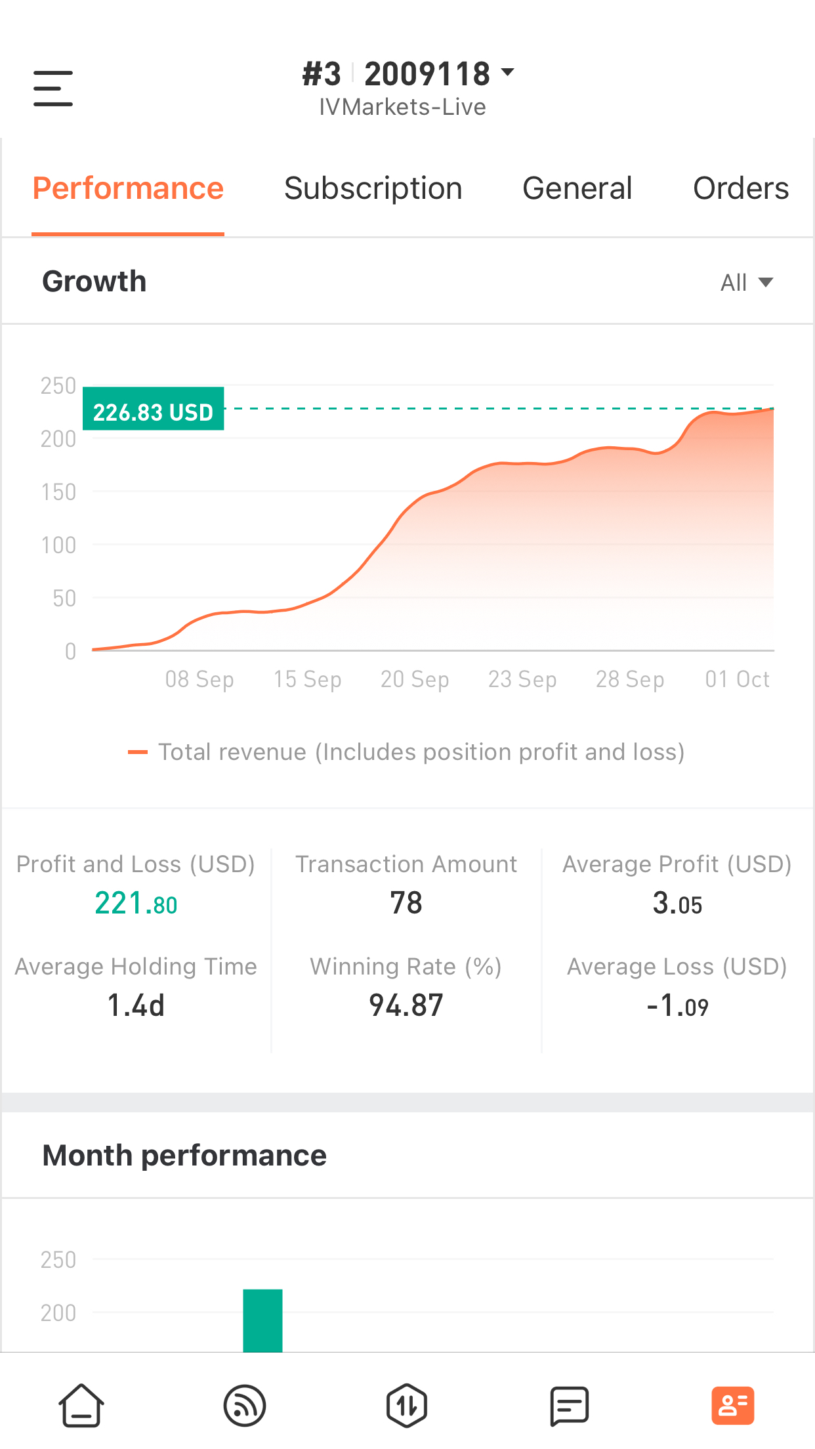
Task: Open the hamburger menu
Action: point(53,89)
